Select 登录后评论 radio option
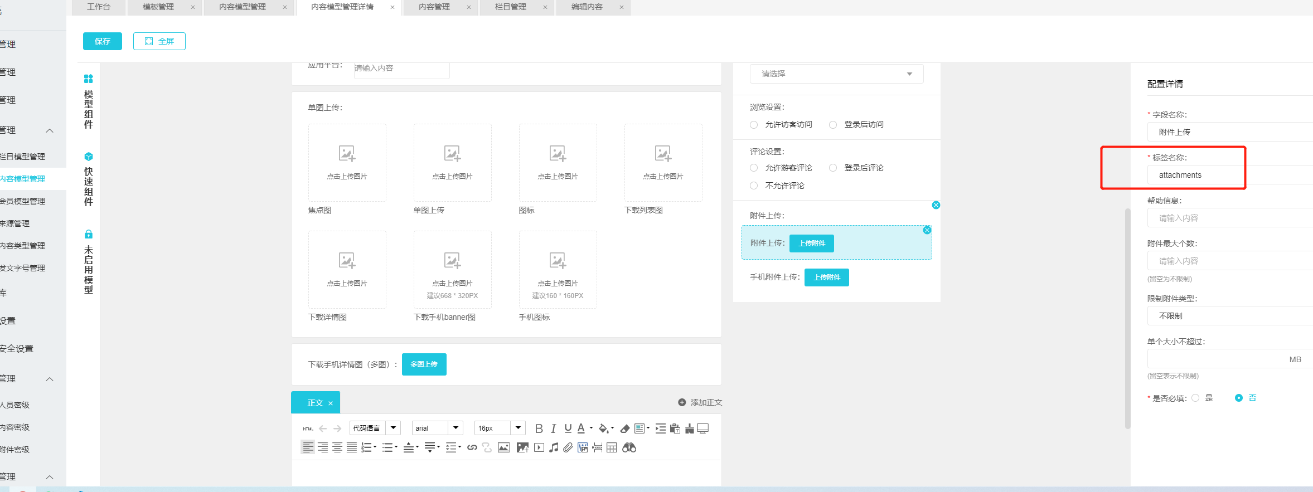The height and width of the screenshot is (492, 1313). [x=833, y=168]
